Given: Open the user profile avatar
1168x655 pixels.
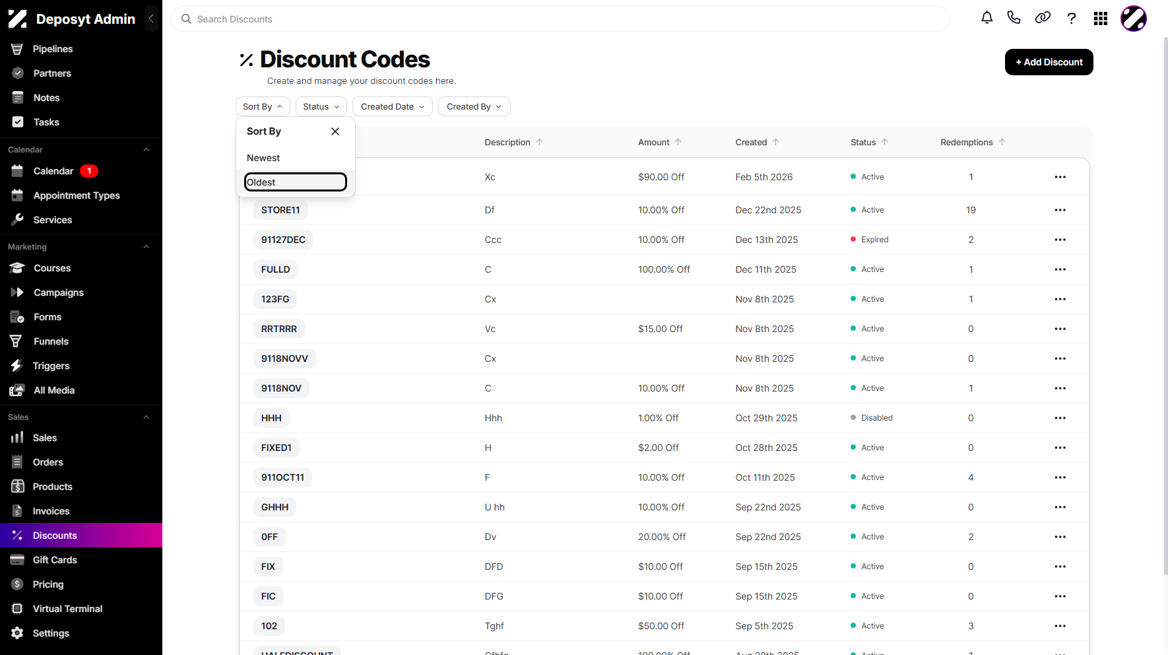Looking at the screenshot, I should pyautogui.click(x=1134, y=18).
